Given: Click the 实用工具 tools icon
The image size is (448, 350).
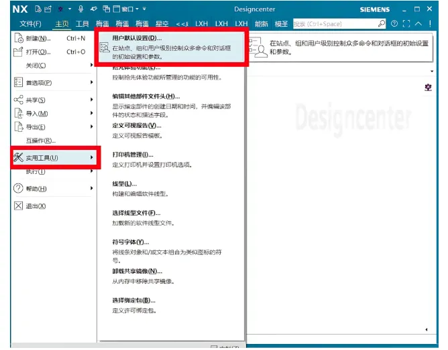Looking at the screenshot, I should click(x=18, y=157).
